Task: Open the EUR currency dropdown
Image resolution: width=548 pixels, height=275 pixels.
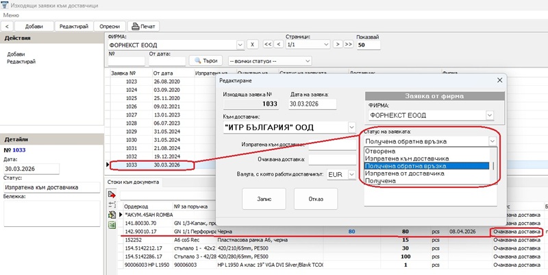Action: [351, 175]
